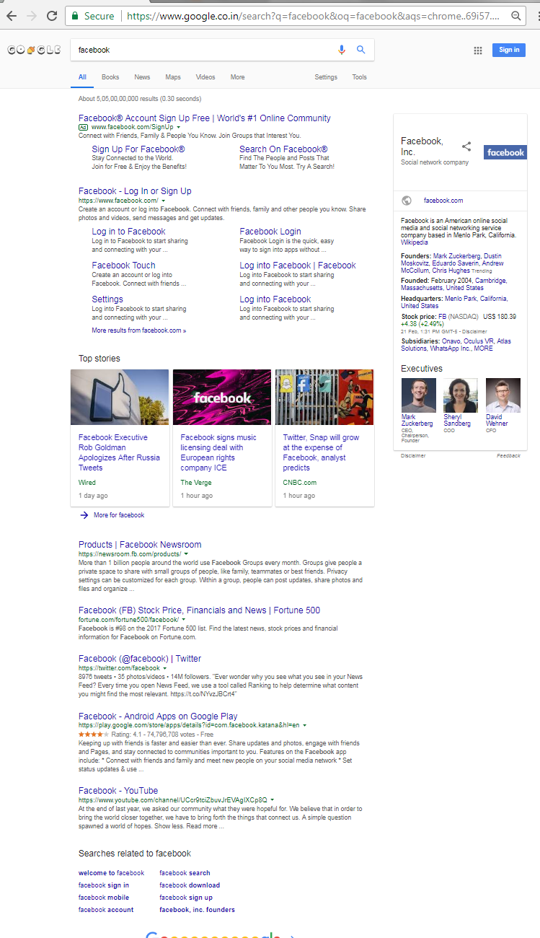
Task: Click the globe icon beside facebook.com
Action: click(407, 201)
